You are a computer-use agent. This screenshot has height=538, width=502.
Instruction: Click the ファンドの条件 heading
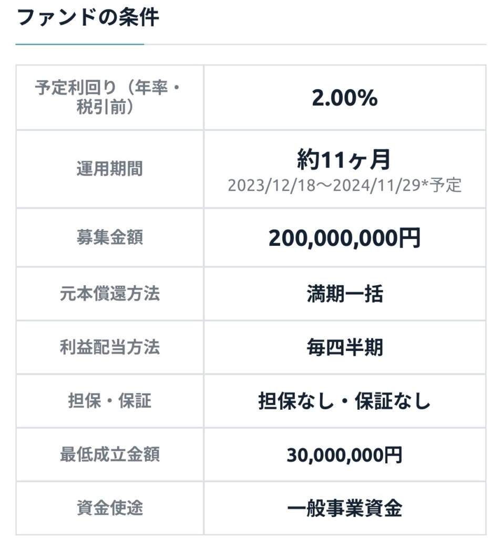pos(87,17)
